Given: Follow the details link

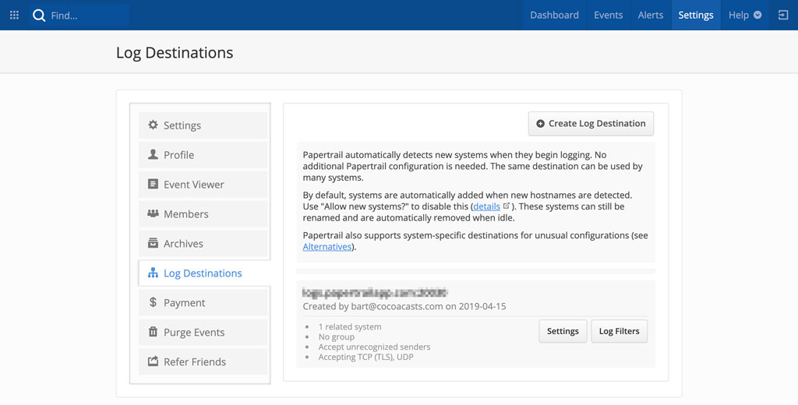Looking at the screenshot, I should click(x=486, y=206).
